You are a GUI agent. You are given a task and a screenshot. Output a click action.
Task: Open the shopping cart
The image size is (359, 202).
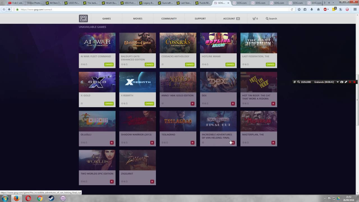255,19
